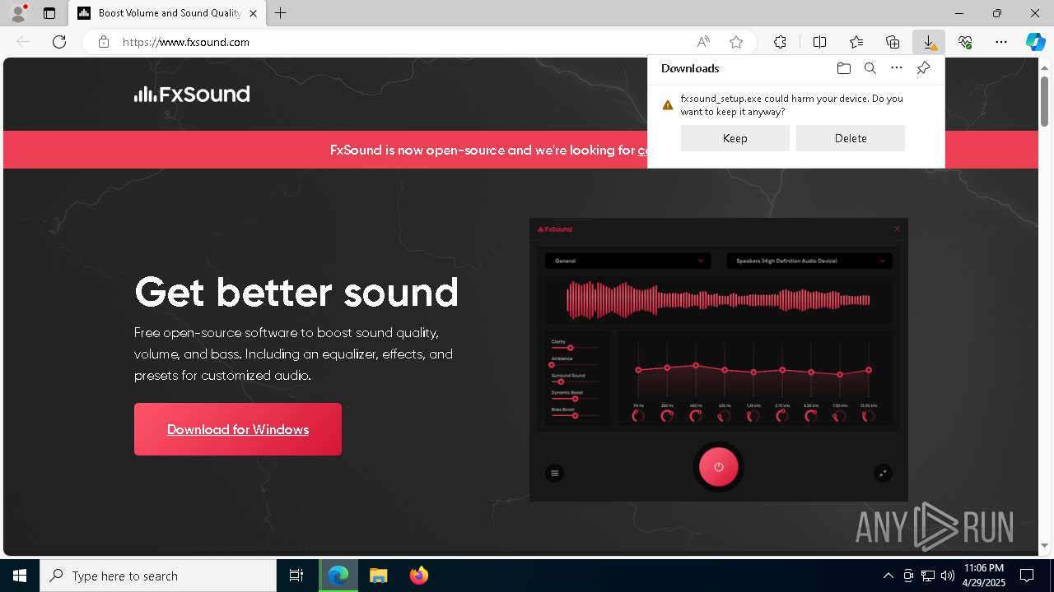The image size is (1054, 592).
Task: Click the FxSound app preview image
Action: tap(718, 359)
